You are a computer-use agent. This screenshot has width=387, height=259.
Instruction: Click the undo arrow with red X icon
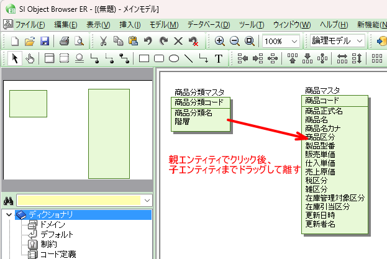click(193, 41)
